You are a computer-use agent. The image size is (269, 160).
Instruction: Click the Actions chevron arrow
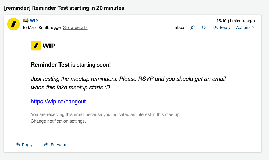click(x=254, y=27)
